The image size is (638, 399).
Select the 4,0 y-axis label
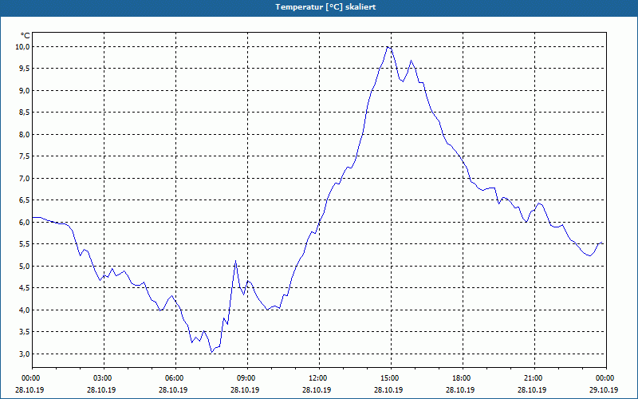click(x=25, y=310)
